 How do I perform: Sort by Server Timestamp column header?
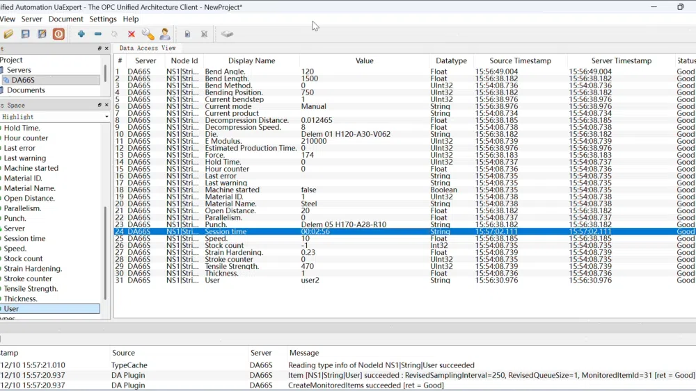(x=621, y=60)
